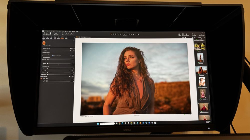Switch viewer to single view icon
This screenshot has width=250, height=140.
78,37
